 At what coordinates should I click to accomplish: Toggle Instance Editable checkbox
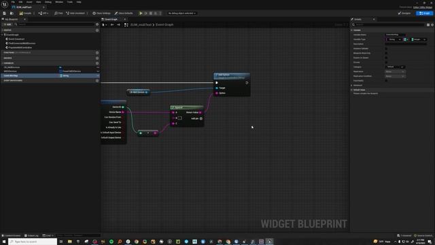pos(386,48)
